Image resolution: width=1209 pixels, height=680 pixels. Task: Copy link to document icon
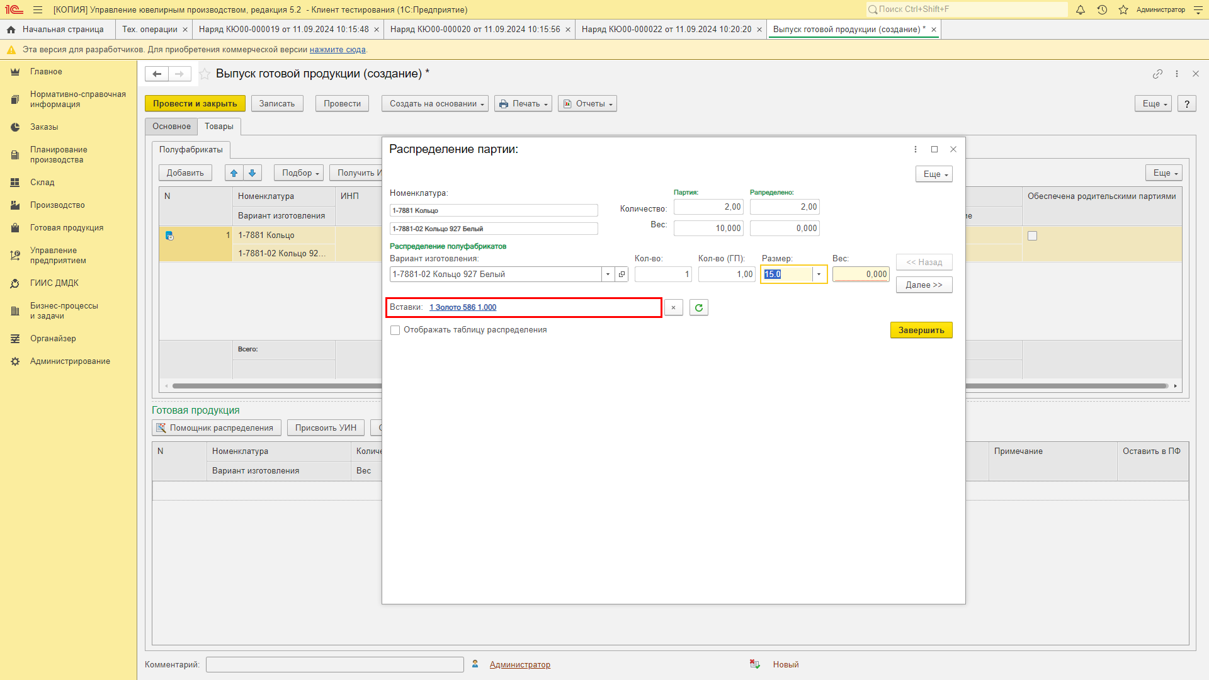(x=1157, y=74)
